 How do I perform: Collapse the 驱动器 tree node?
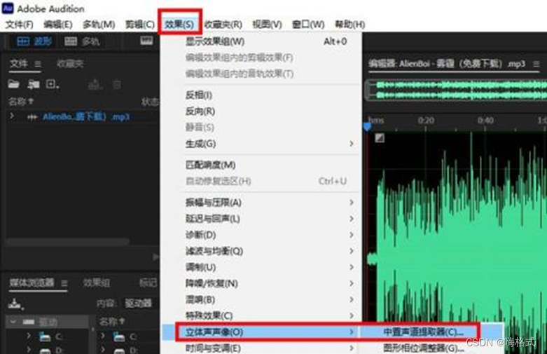point(13,322)
